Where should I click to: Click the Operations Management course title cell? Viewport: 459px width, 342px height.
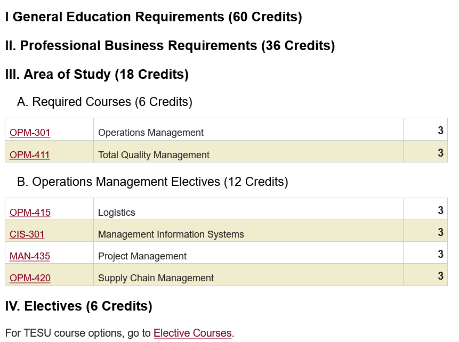[151, 133]
